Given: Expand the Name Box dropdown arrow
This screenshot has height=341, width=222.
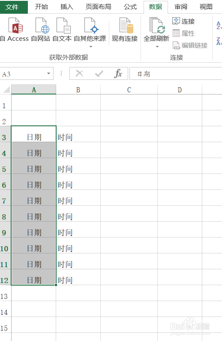Looking at the screenshot, I should click(48, 74).
